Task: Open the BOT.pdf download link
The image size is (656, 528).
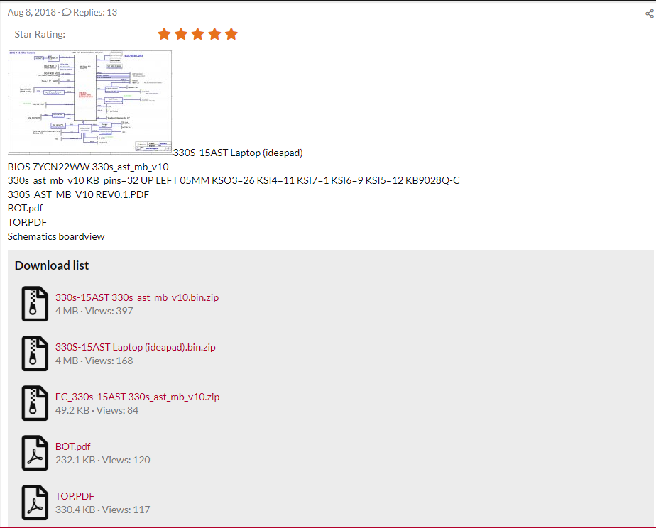Action: 73,446
